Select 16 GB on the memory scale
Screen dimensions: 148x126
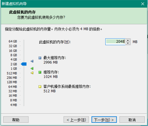pyautogui.click(x=13, y=51)
